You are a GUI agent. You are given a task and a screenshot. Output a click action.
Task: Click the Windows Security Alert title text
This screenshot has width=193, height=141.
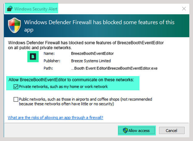click(x=36, y=9)
